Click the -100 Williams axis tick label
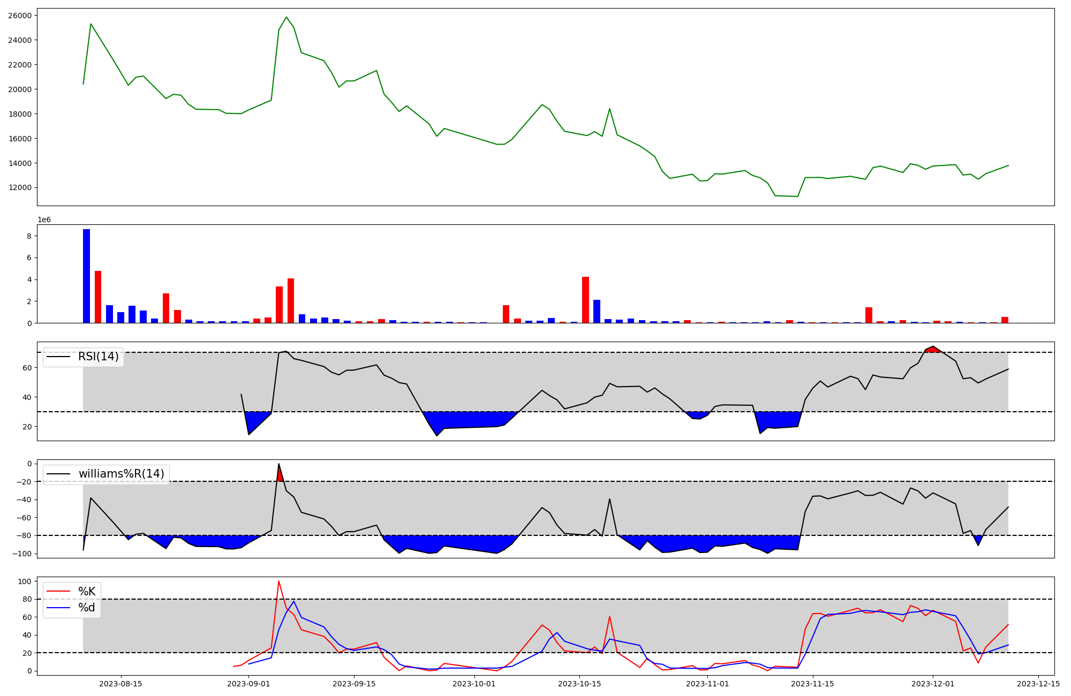The image size is (1071, 696). coord(22,554)
